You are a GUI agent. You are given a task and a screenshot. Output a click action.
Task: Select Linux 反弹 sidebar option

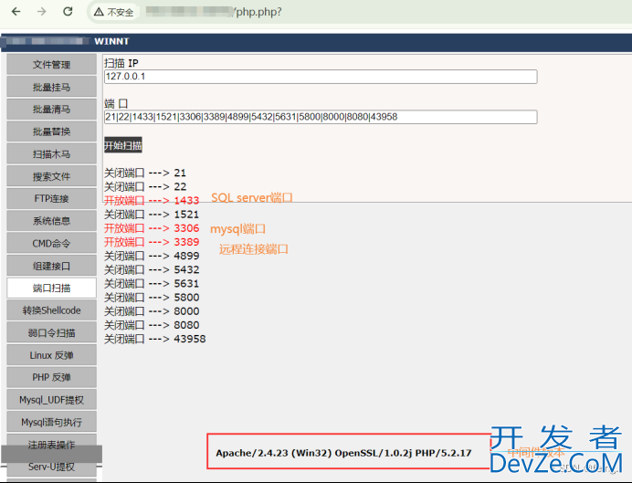[x=51, y=354]
